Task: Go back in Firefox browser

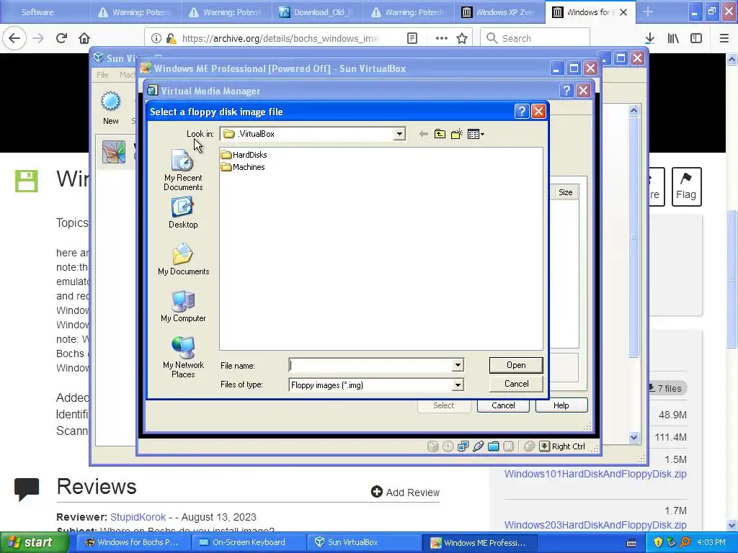Action: tap(14, 38)
